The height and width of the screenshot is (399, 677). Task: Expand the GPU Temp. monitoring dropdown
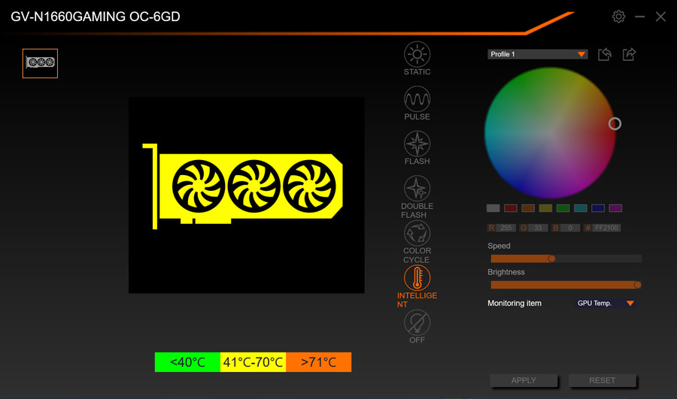pos(606,304)
